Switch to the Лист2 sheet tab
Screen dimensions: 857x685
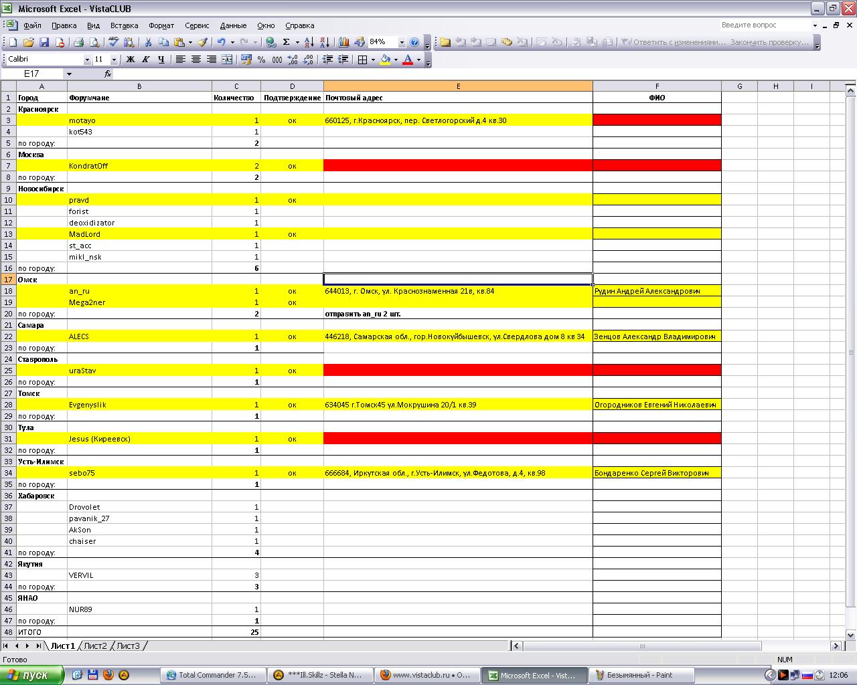coord(95,646)
